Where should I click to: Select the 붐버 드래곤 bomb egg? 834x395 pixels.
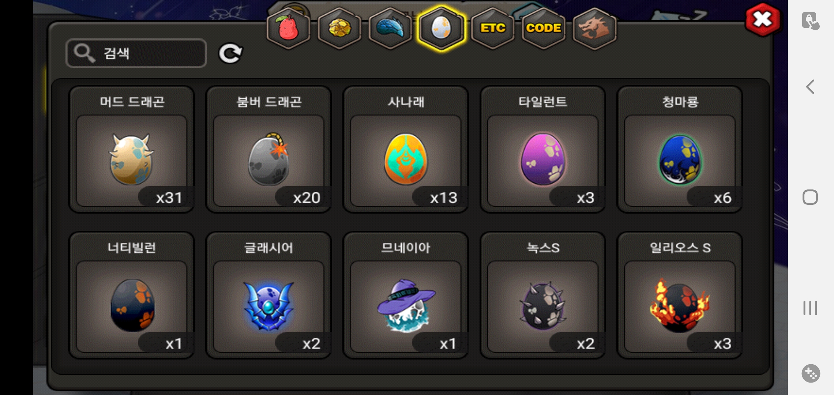269,149
